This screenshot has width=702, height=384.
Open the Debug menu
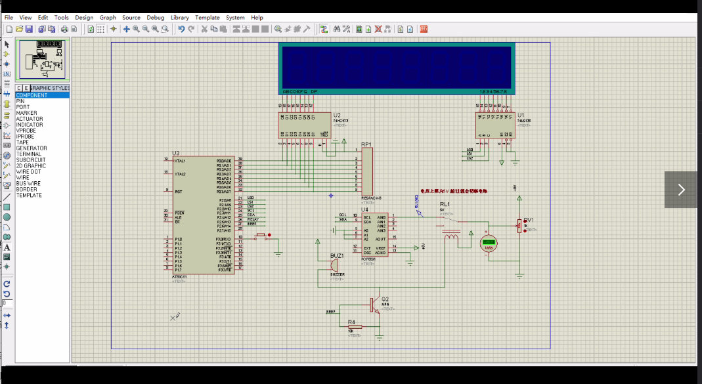[156, 18]
